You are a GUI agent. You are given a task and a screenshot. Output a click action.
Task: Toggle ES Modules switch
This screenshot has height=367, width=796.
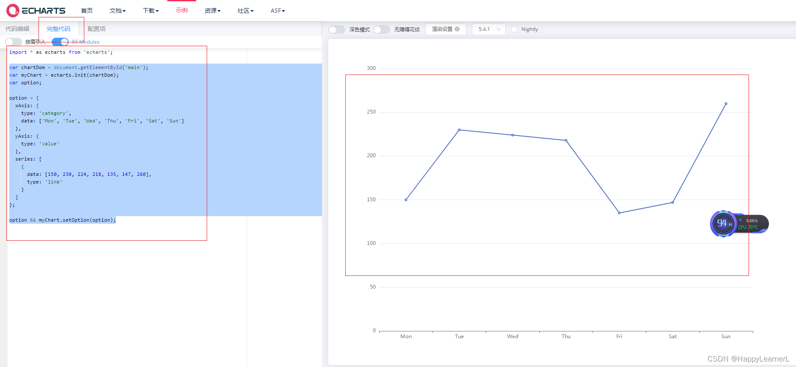(x=60, y=42)
